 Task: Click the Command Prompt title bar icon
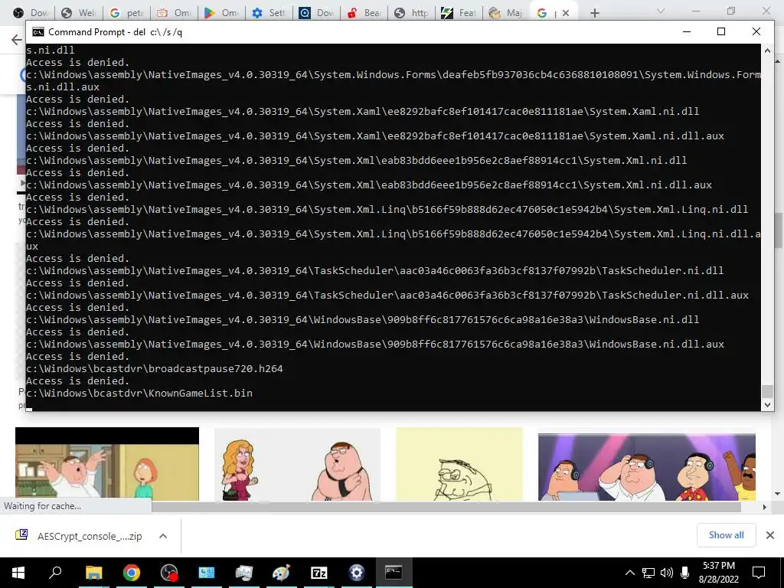coord(38,32)
